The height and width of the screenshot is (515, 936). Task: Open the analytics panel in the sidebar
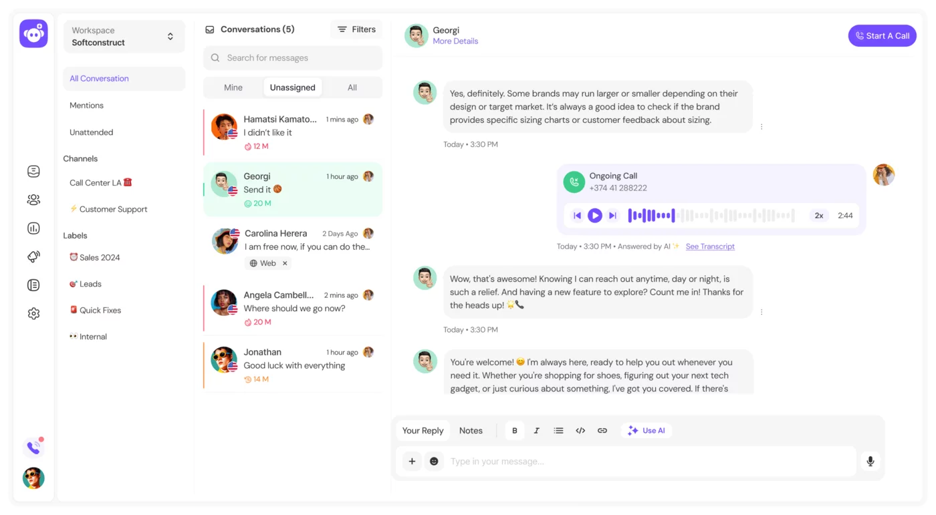pyautogui.click(x=33, y=228)
